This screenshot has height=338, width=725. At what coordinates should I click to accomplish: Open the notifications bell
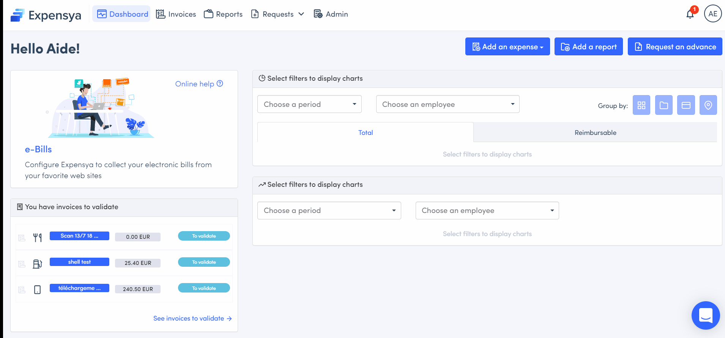pyautogui.click(x=690, y=14)
